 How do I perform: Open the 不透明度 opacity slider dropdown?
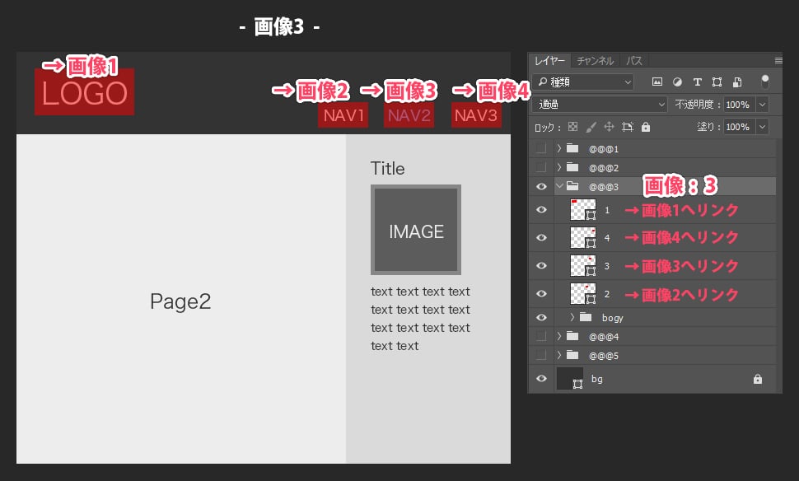click(x=762, y=105)
